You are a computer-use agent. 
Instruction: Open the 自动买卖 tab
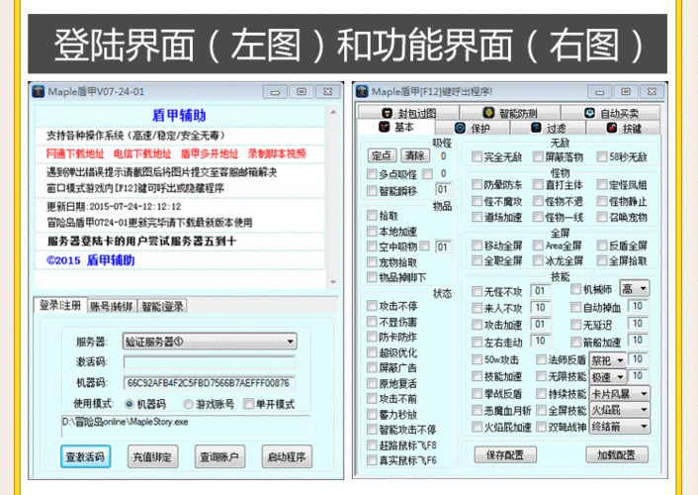click(611, 113)
